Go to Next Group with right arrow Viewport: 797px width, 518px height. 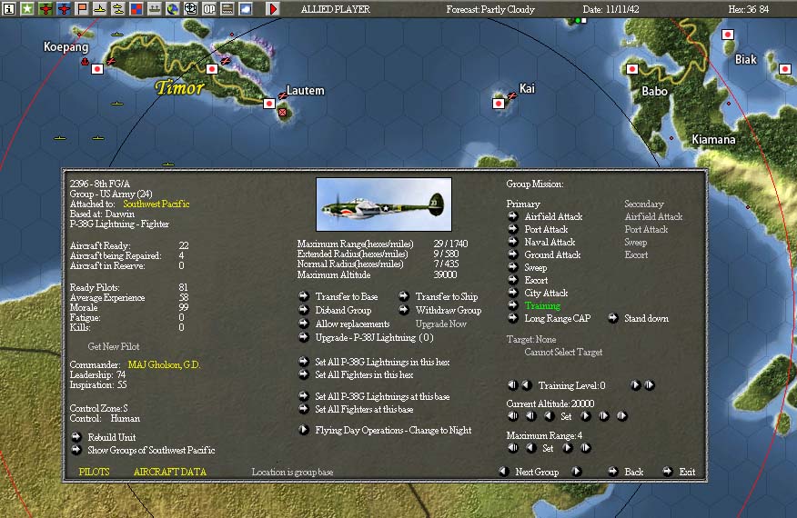click(x=577, y=472)
